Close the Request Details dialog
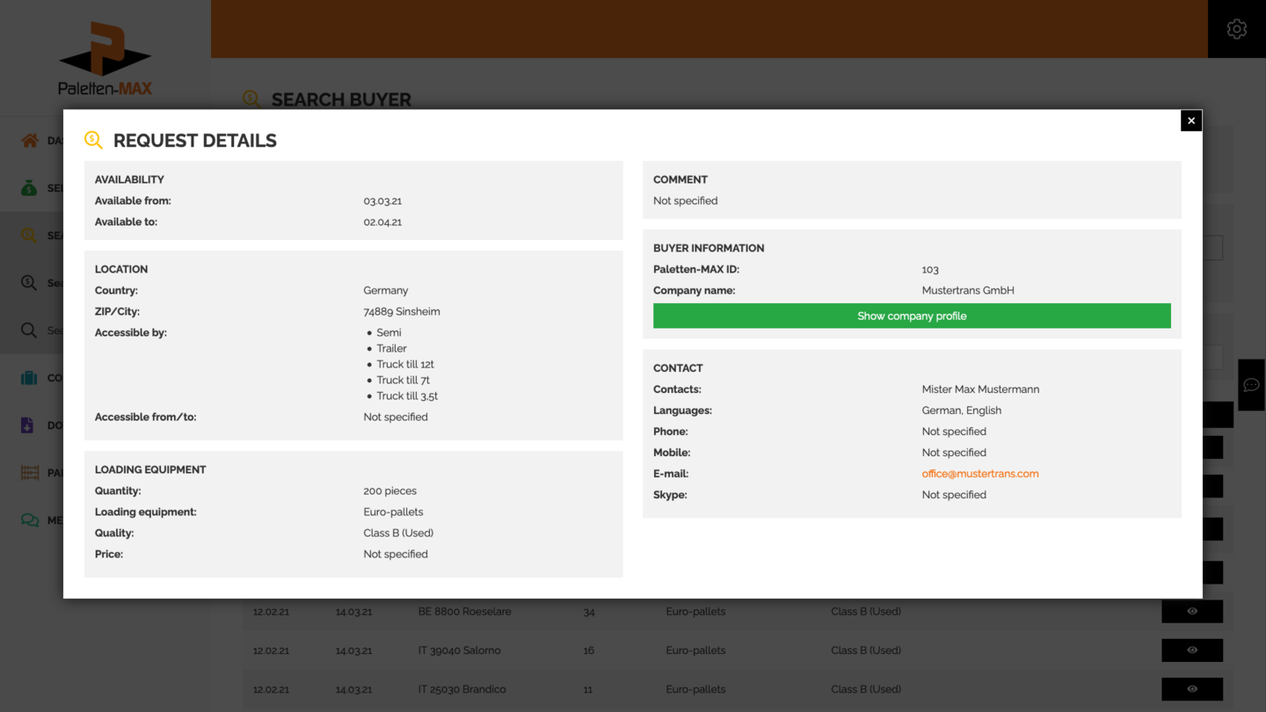1266x712 pixels. [x=1191, y=120]
